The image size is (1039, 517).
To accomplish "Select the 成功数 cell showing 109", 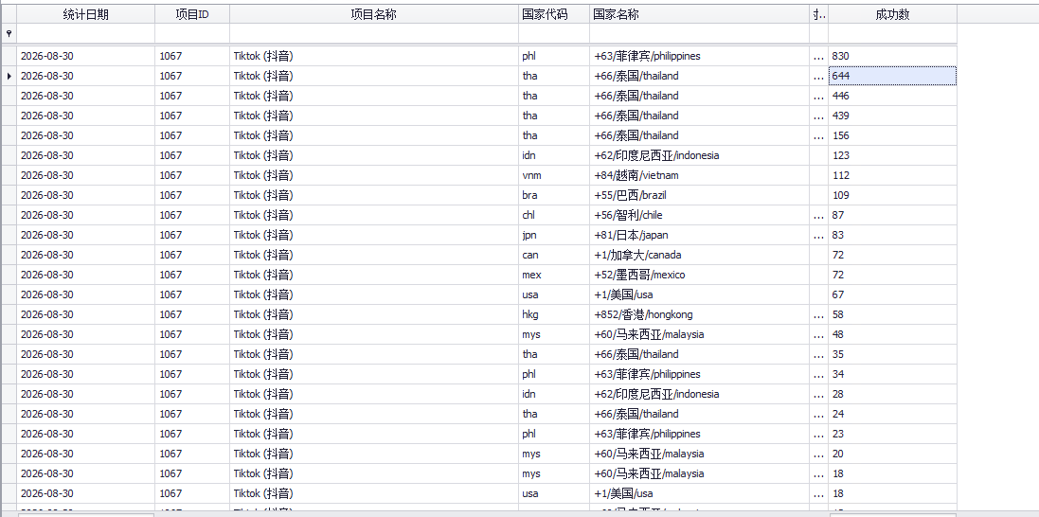I will click(892, 195).
